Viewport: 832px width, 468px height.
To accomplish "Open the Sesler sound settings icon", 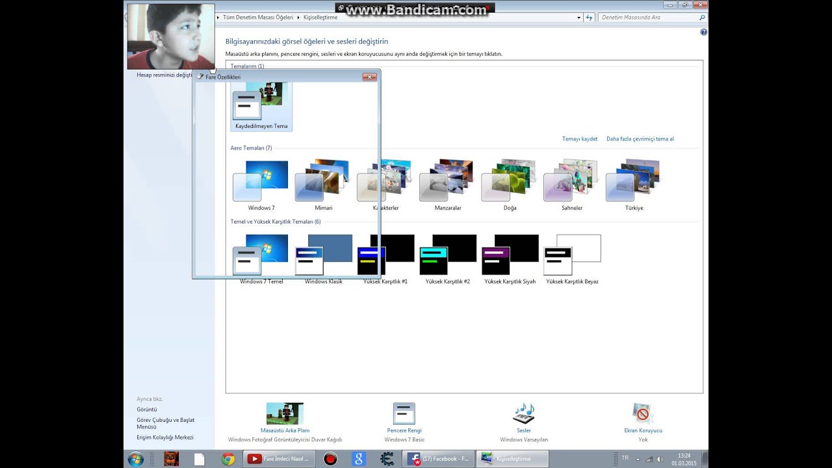I will pyautogui.click(x=524, y=413).
